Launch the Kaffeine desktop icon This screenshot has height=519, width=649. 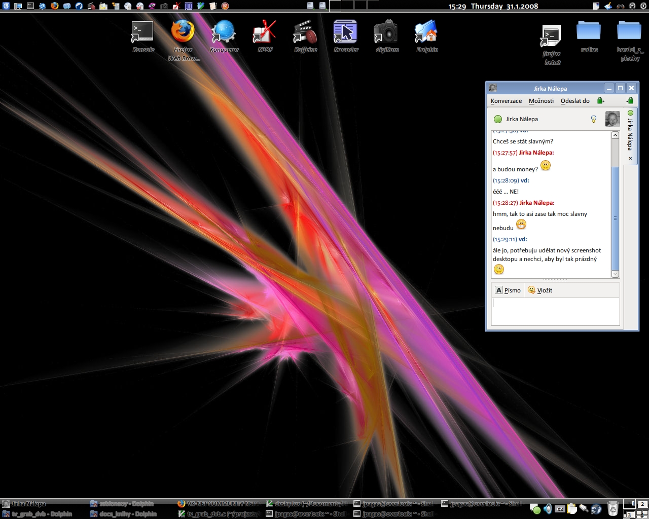305,35
